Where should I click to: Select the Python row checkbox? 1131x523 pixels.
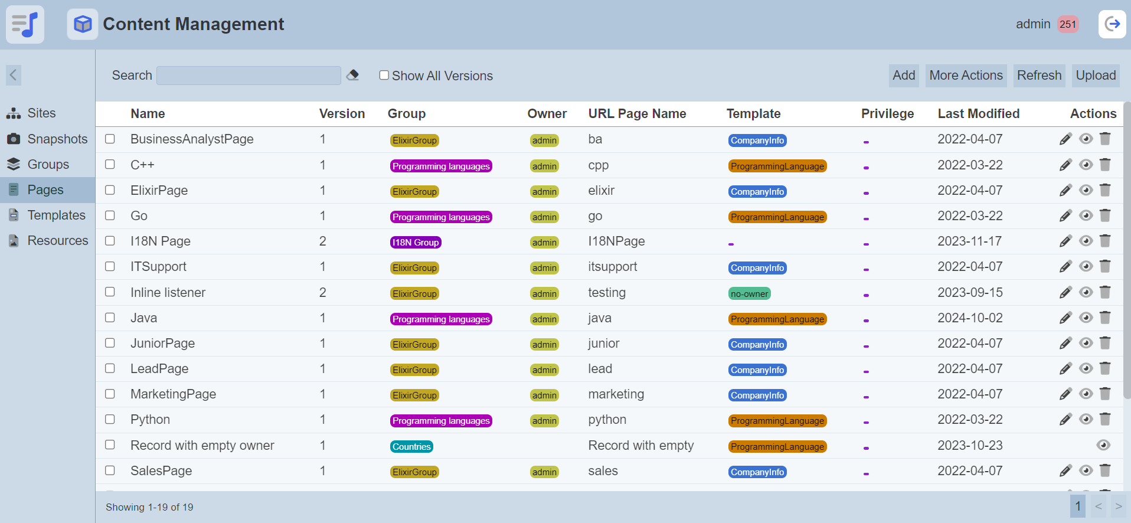pyautogui.click(x=110, y=419)
